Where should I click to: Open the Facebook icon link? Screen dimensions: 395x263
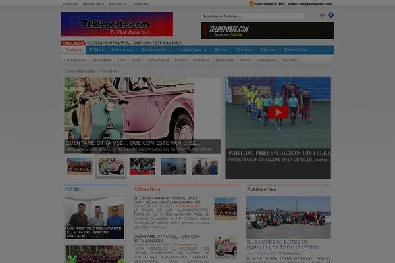(x=330, y=16)
